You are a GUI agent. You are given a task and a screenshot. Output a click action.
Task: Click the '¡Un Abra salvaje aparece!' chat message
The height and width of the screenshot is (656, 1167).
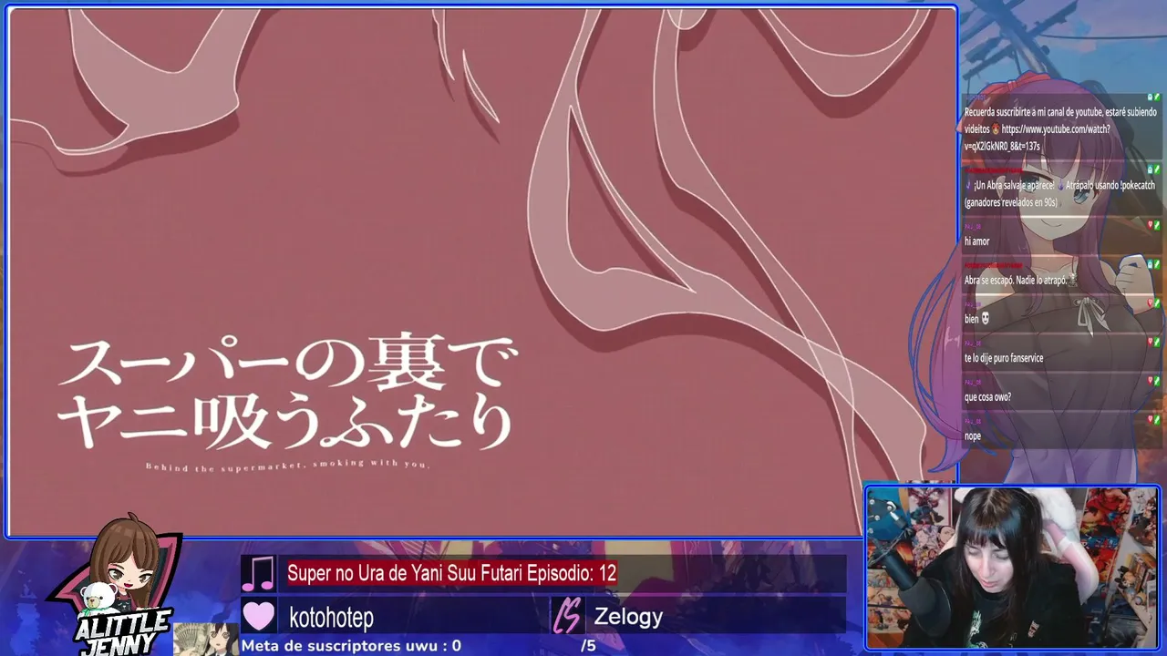pos(1059,194)
